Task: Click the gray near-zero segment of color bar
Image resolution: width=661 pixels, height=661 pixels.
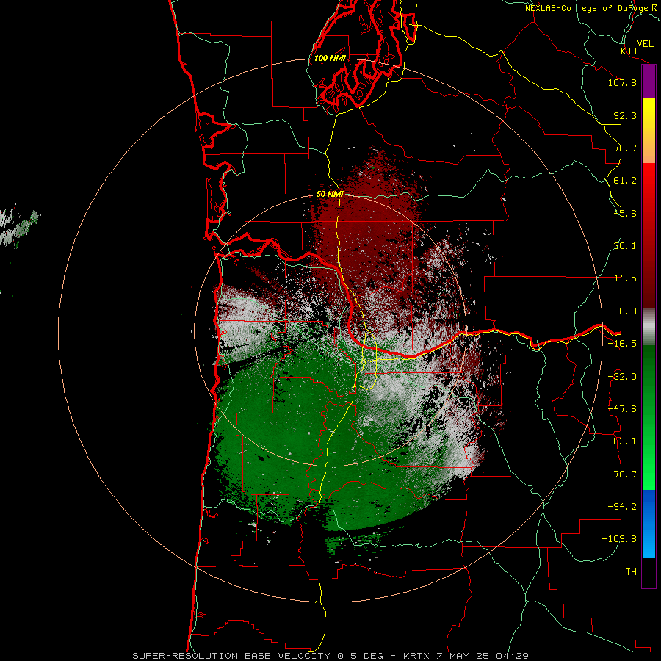Action: [x=649, y=327]
